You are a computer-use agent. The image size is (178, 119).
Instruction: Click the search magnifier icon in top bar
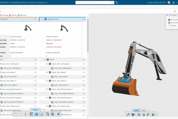[112, 2]
